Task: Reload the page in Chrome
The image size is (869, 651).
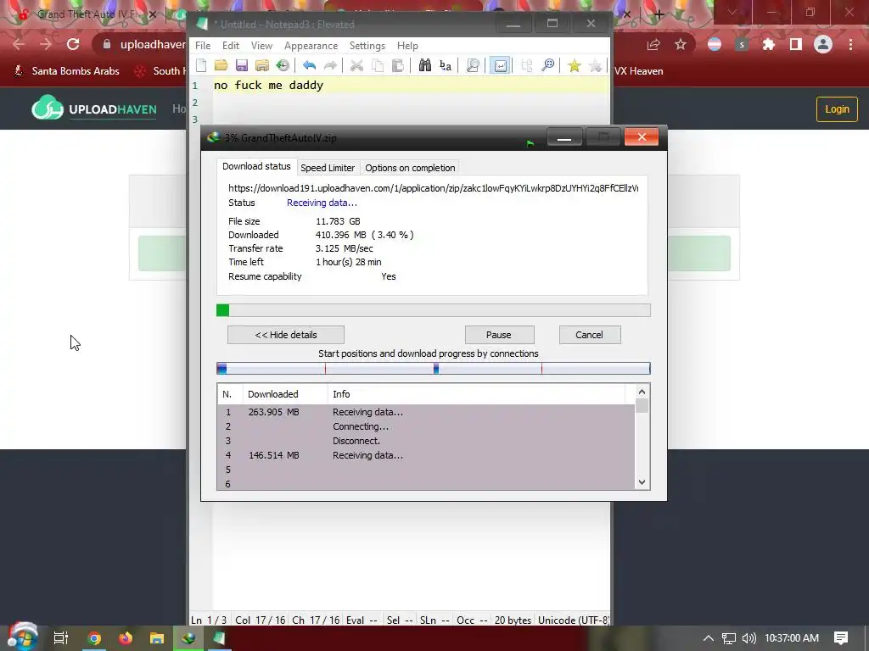Action: (73, 44)
